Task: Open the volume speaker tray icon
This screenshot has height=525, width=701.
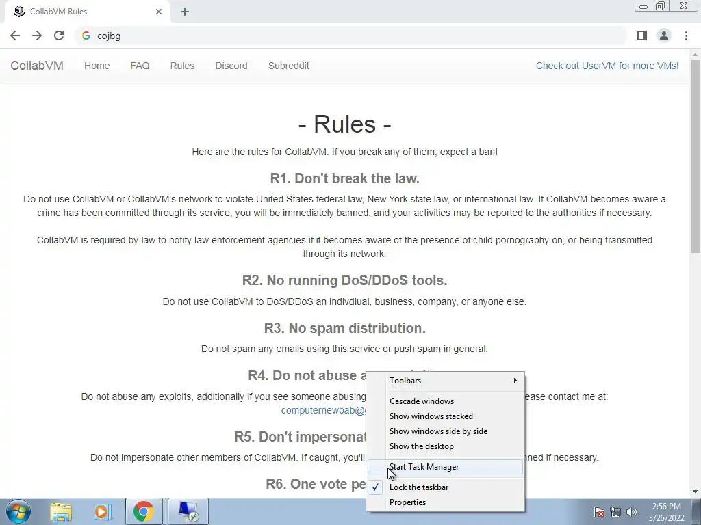Action: click(x=632, y=512)
